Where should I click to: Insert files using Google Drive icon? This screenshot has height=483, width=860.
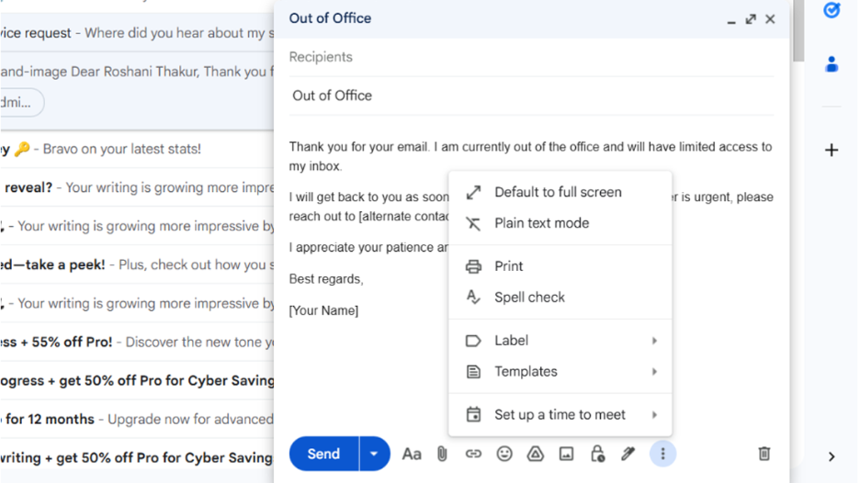coord(535,454)
